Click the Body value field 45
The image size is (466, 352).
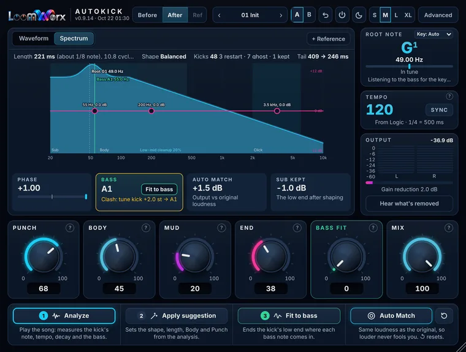(x=119, y=288)
